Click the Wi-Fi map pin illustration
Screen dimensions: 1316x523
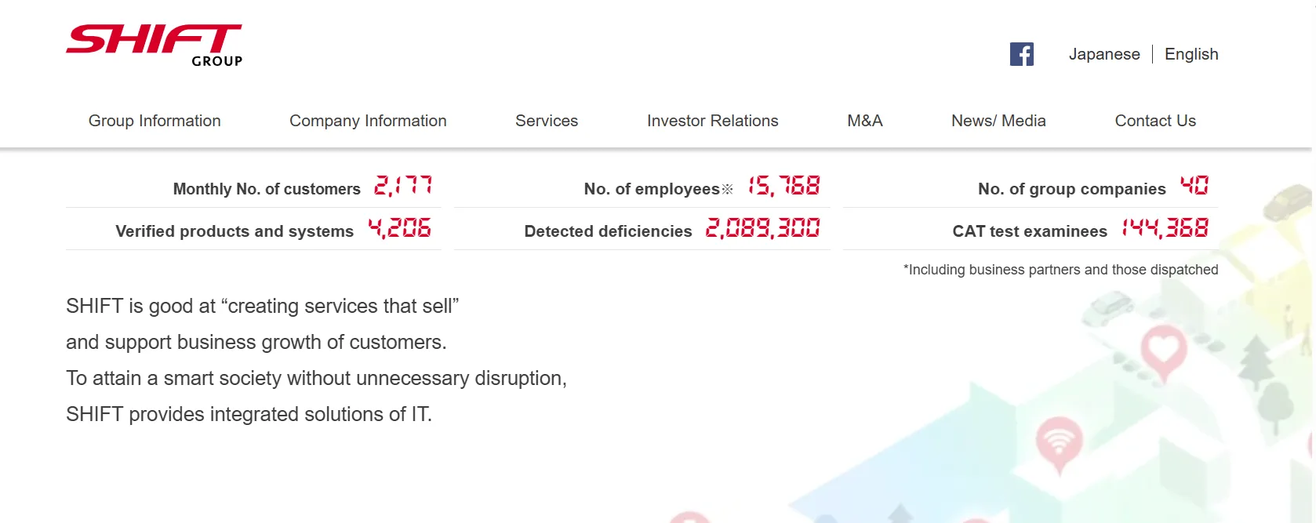tap(1059, 441)
